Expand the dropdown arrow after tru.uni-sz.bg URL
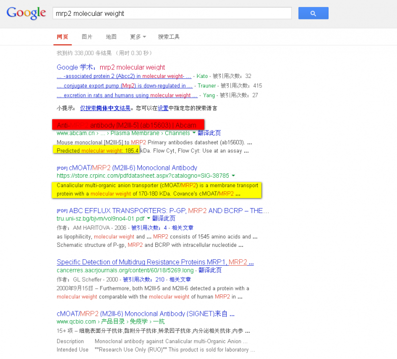 click(148, 218)
